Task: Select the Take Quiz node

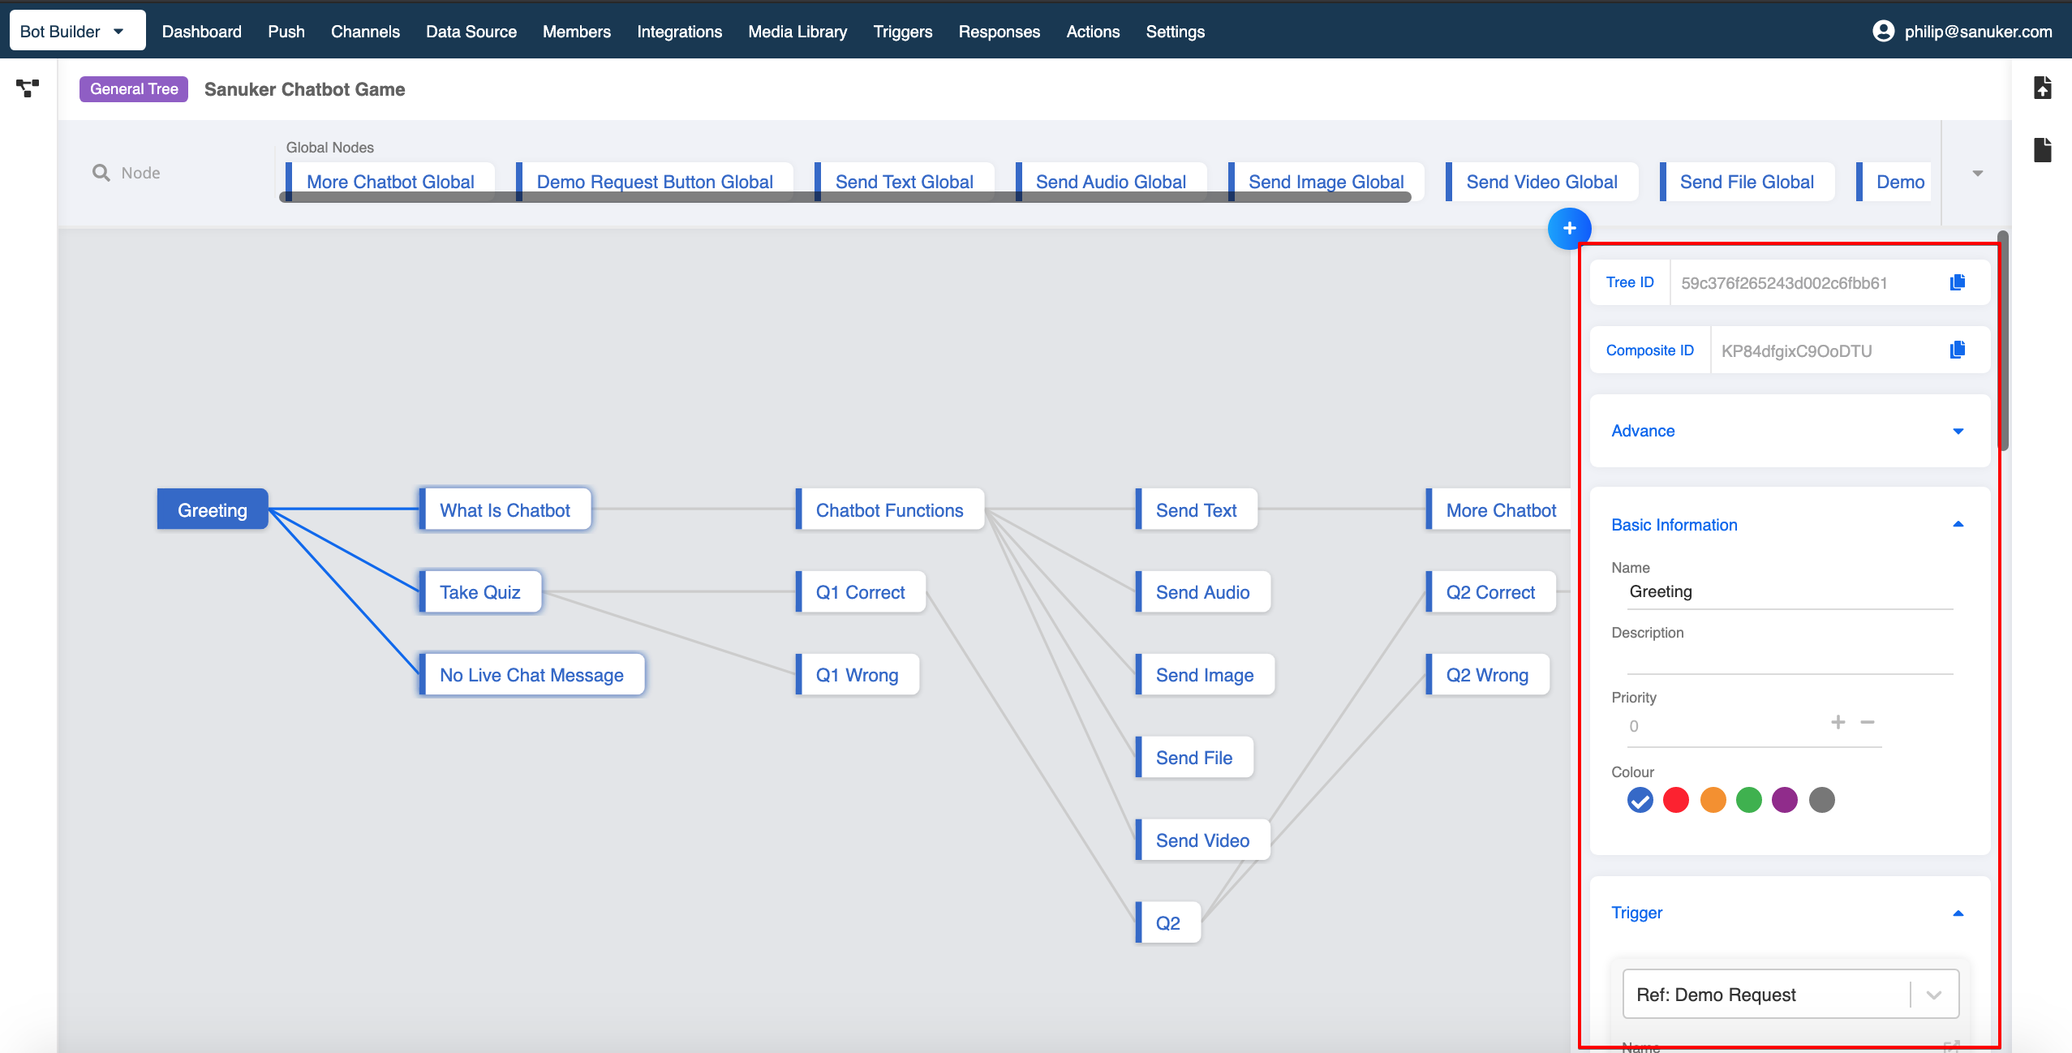Action: [479, 592]
